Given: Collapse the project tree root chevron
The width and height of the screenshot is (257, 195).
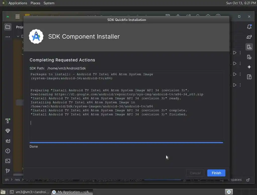Looking at the screenshot, I should [x=18, y=36].
